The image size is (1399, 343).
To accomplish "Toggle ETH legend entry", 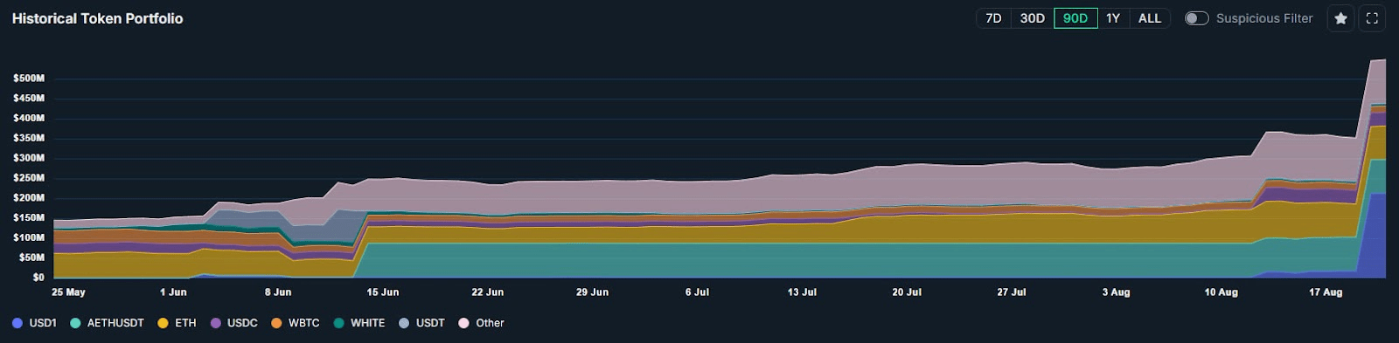I will (x=177, y=323).
